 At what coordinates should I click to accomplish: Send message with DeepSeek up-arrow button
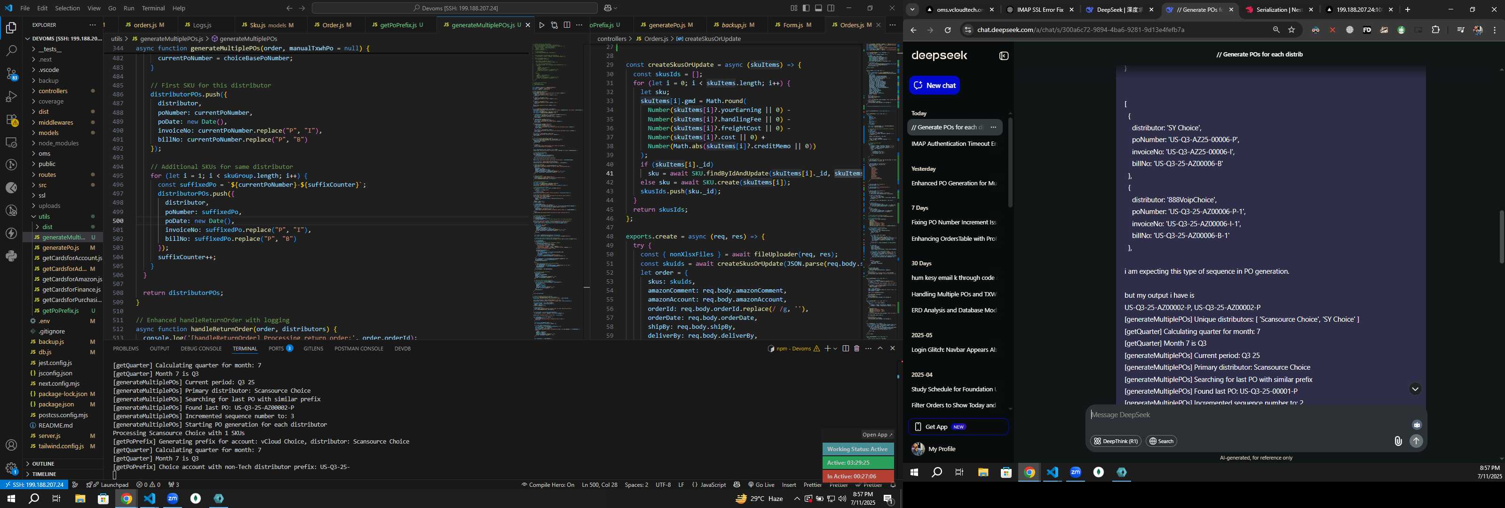click(1416, 441)
